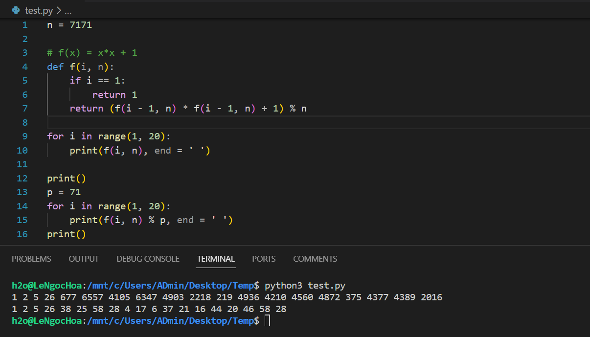Click the terminal cursor at the last prompt
This screenshot has height=337, width=590.
267,321
